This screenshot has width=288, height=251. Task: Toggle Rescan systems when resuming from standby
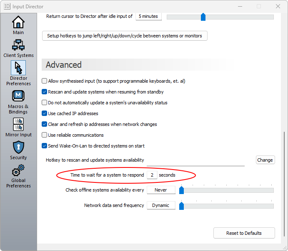click(x=45, y=92)
